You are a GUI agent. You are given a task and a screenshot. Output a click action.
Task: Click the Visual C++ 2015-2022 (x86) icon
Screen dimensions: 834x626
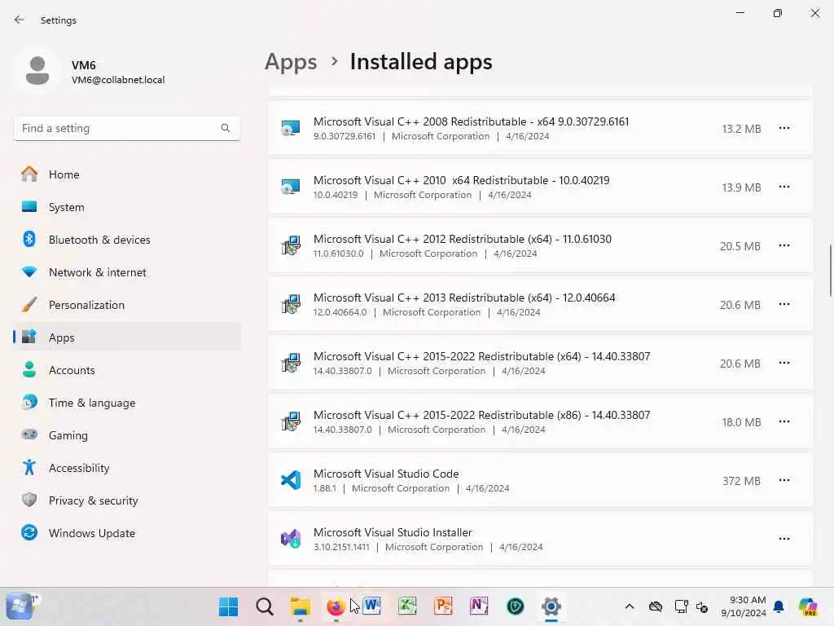291,421
